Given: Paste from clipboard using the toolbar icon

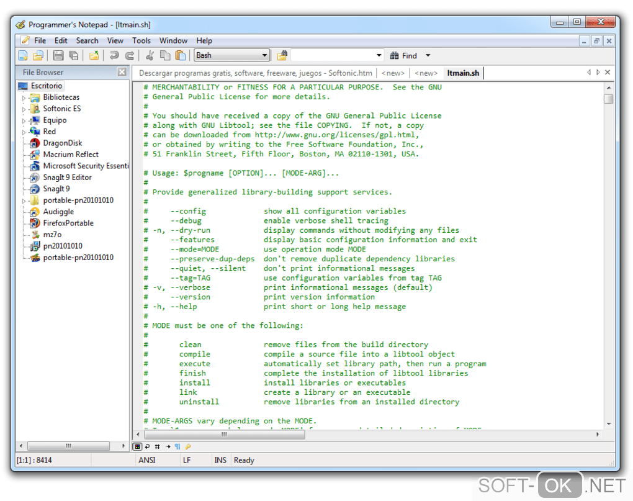Looking at the screenshot, I should click(x=181, y=55).
